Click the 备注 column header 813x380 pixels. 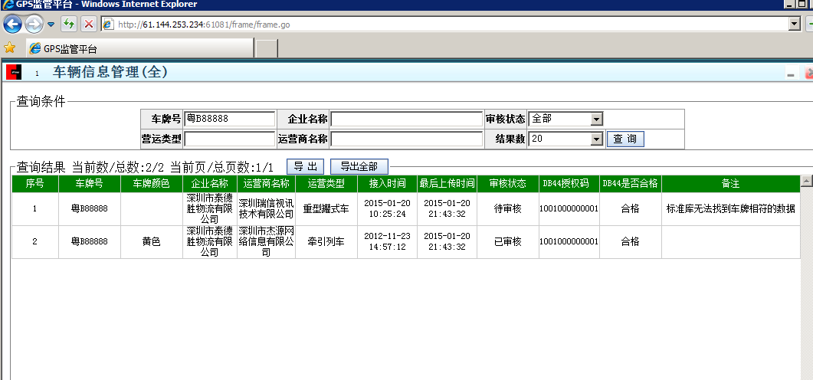click(x=730, y=184)
